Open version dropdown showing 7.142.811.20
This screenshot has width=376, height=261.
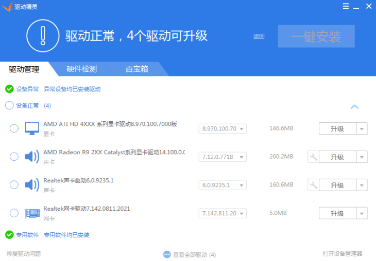[223, 213]
